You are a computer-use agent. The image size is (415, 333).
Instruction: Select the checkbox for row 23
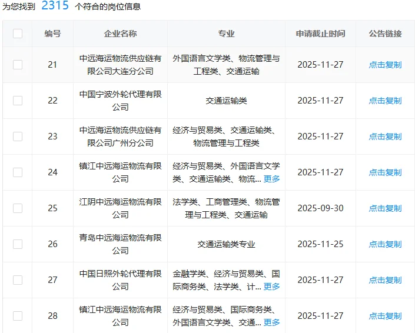pyautogui.click(x=18, y=136)
